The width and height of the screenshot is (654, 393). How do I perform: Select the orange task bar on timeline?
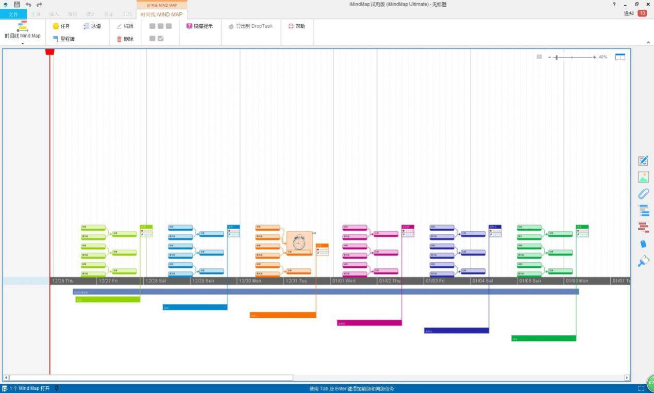tap(283, 315)
